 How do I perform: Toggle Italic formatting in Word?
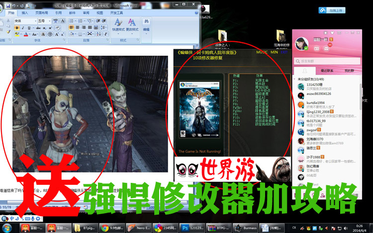[23, 28]
